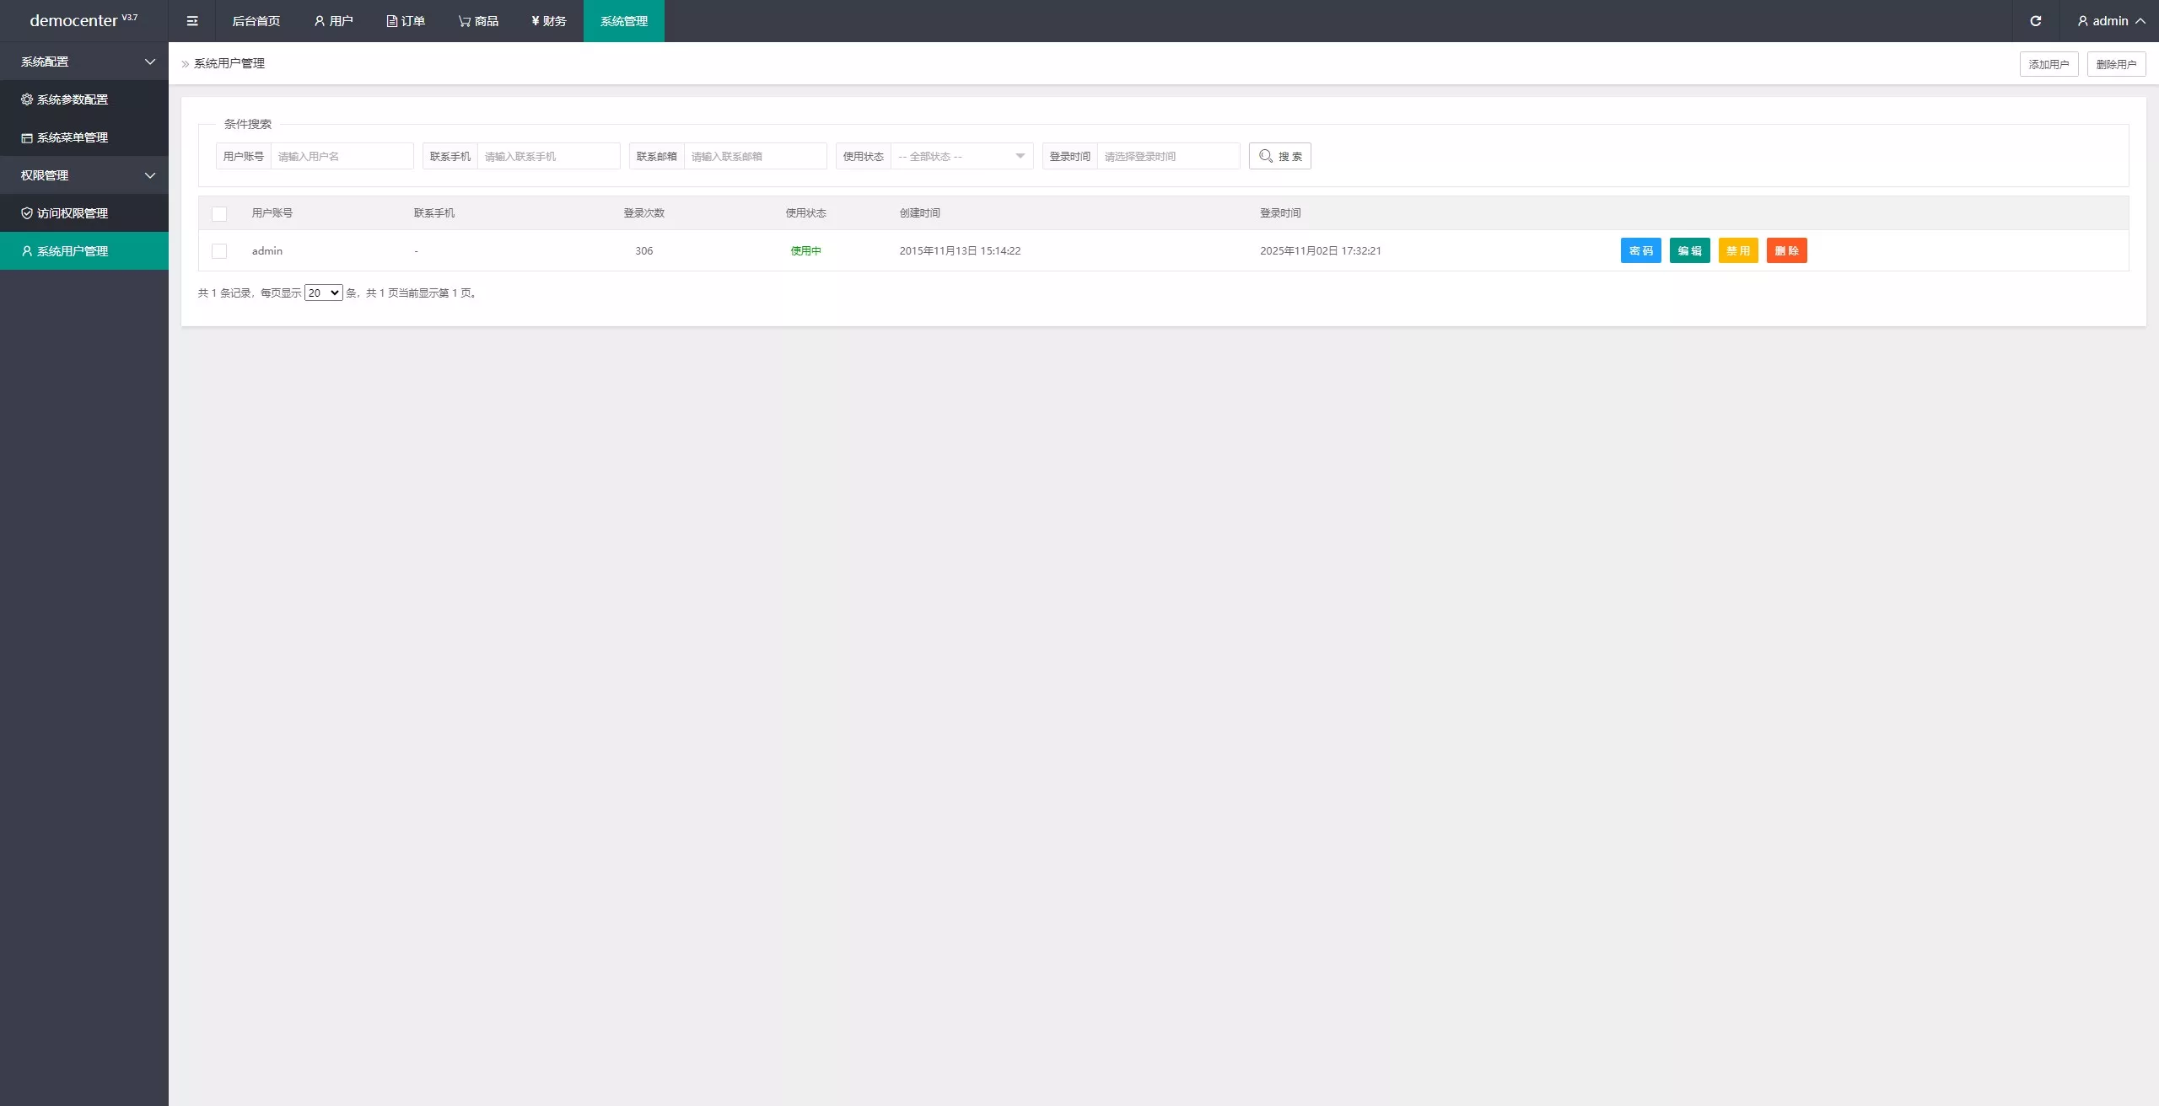The width and height of the screenshot is (2159, 1106).
Task: Click the magnifier search button
Action: [x=1279, y=156]
